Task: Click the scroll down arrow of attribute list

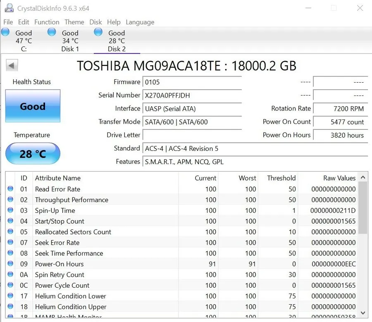Action: [363, 313]
